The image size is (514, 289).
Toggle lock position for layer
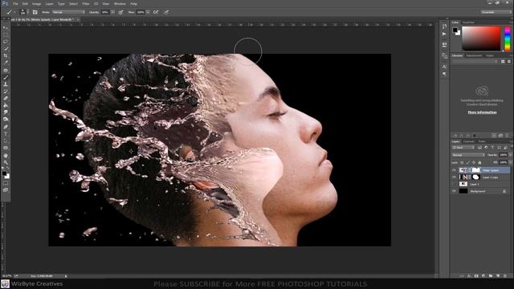tap(474, 162)
